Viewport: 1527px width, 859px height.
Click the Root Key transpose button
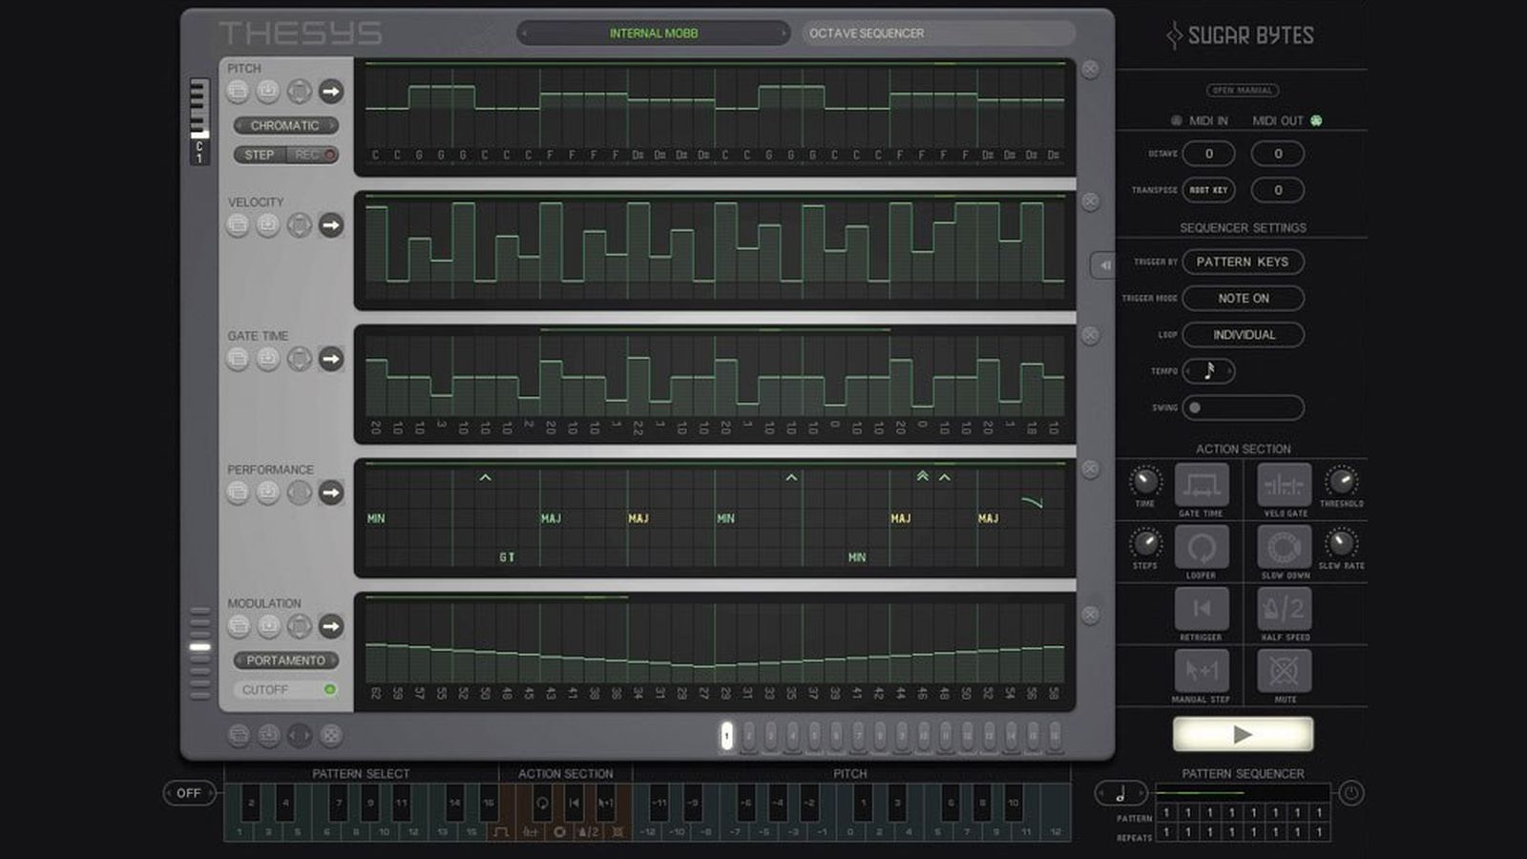pos(1208,190)
